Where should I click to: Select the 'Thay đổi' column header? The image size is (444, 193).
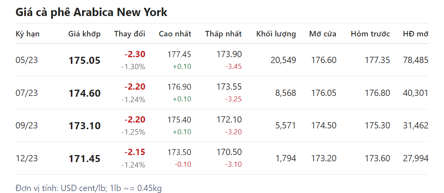pos(129,34)
